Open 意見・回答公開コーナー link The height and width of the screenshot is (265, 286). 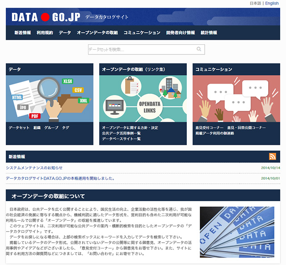click(x=246, y=128)
